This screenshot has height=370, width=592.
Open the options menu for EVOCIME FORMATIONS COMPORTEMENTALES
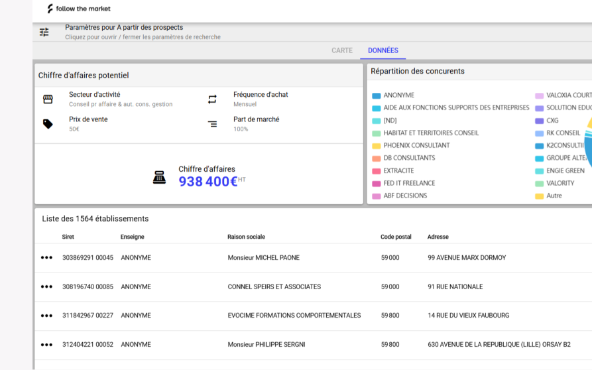click(46, 316)
